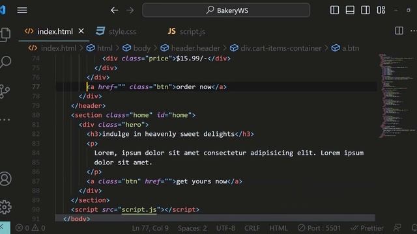
Task: Open the notifications bell icon
Action: point(414,227)
